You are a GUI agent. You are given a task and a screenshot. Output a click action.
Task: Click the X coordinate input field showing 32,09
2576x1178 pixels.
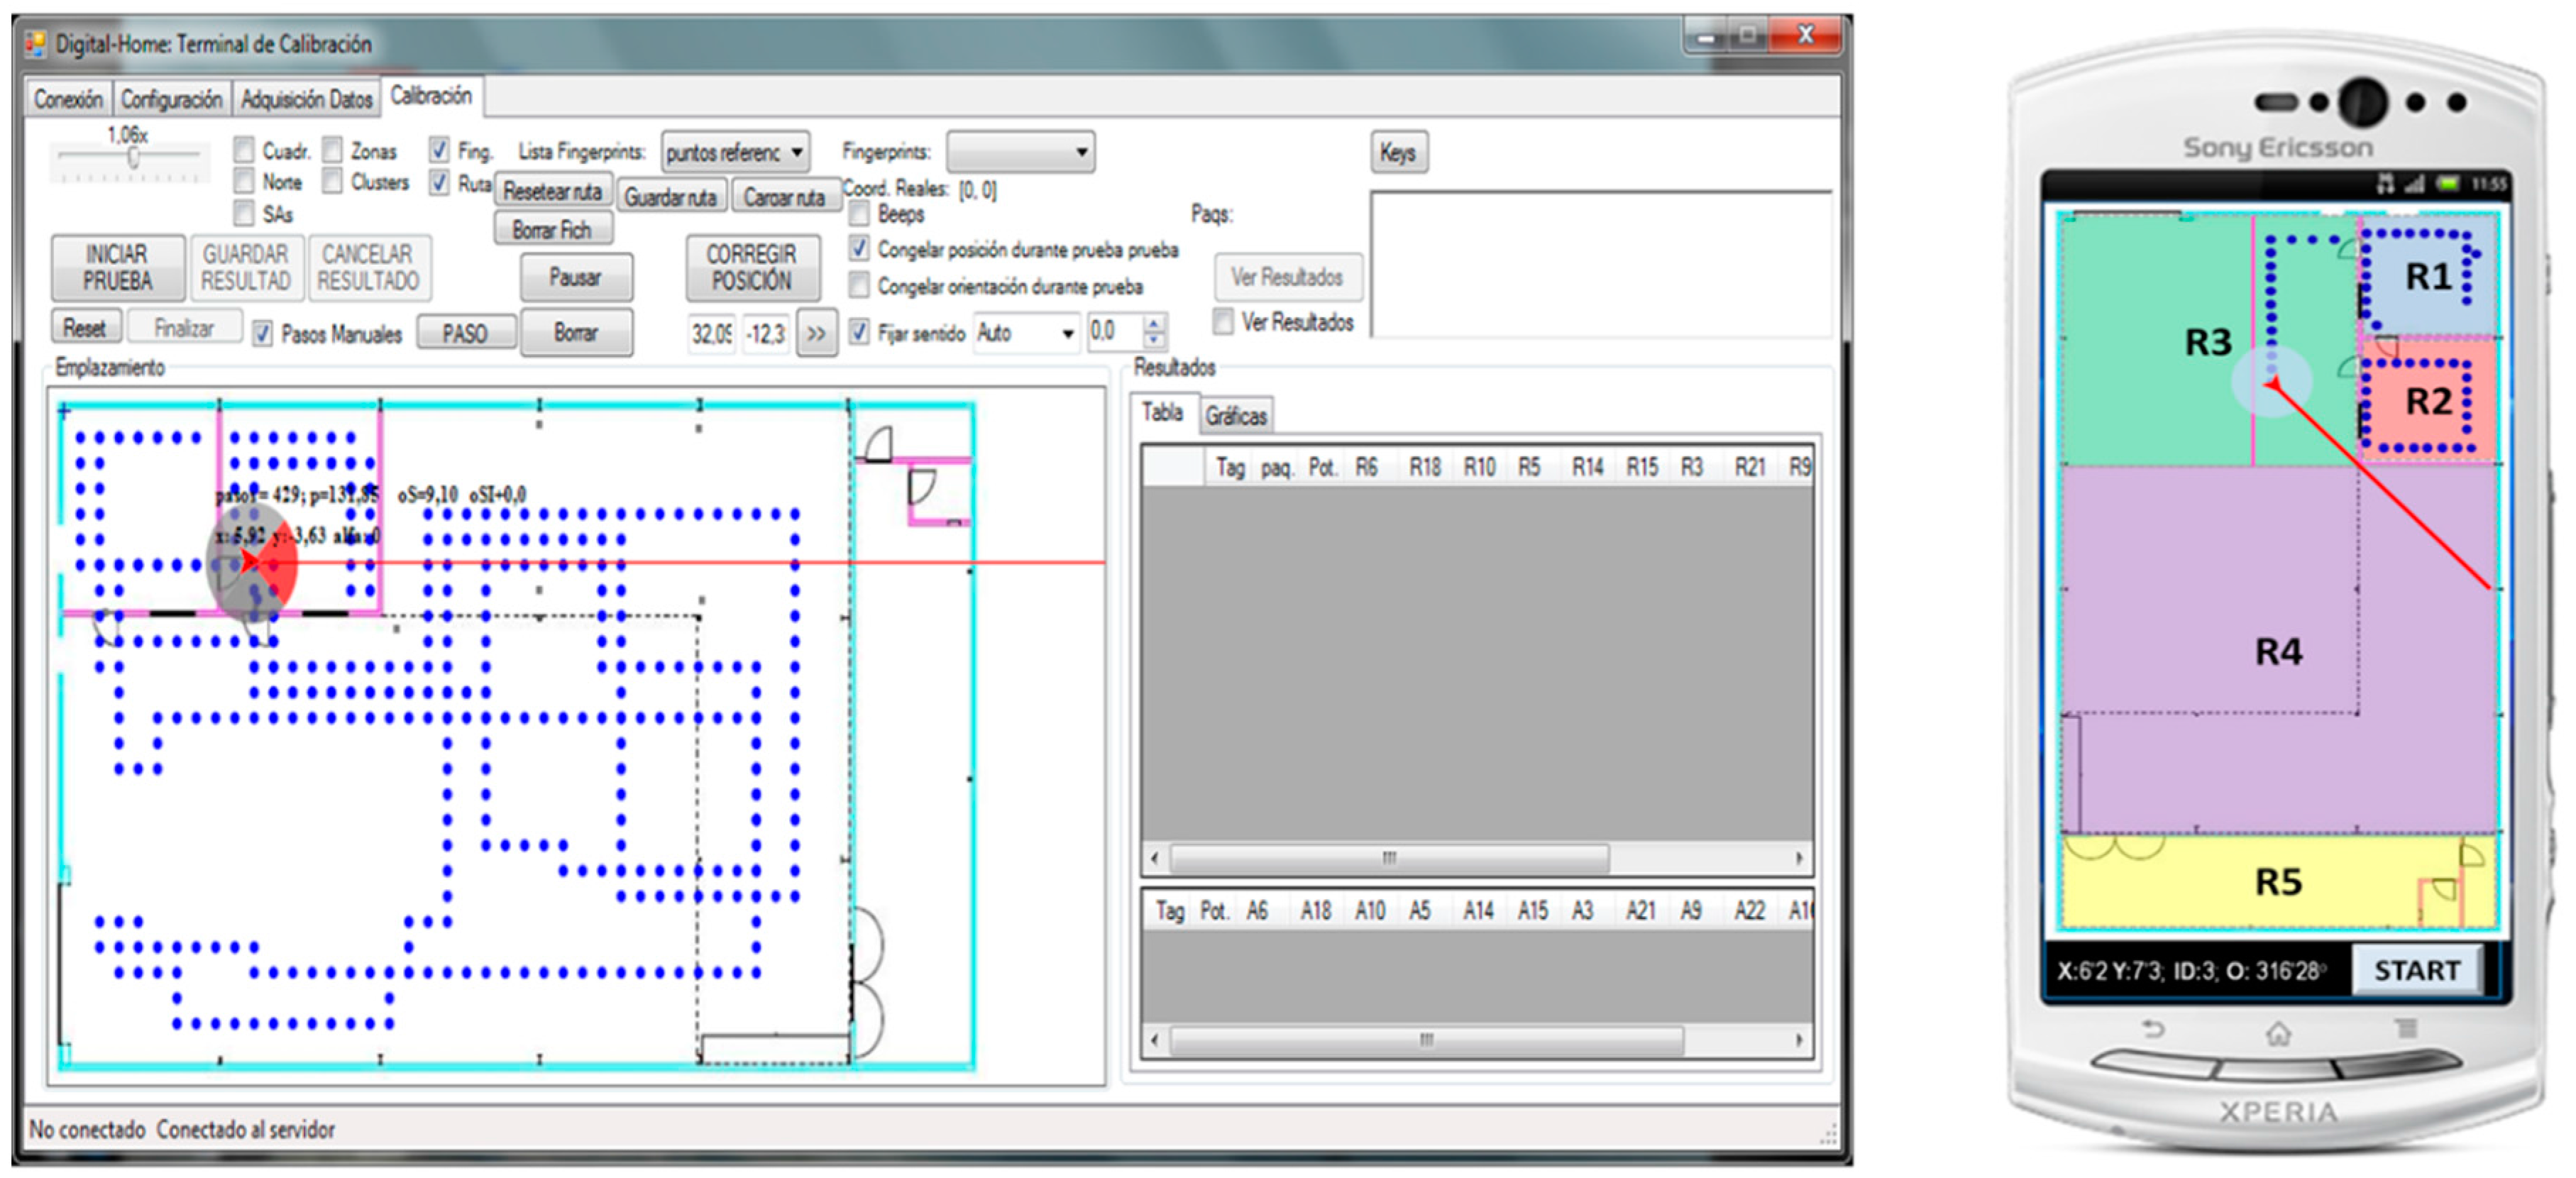[x=711, y=333]
